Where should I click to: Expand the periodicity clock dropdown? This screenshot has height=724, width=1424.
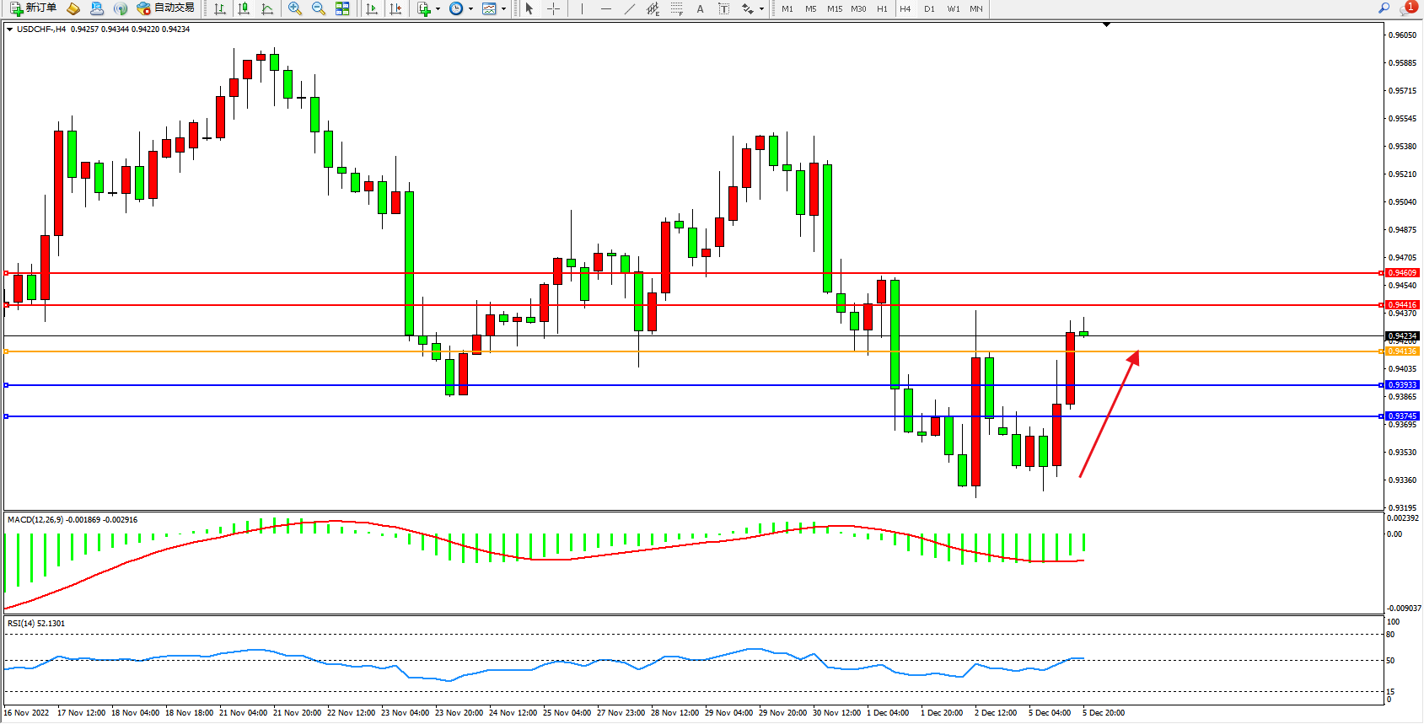click(x=460, y=8)
